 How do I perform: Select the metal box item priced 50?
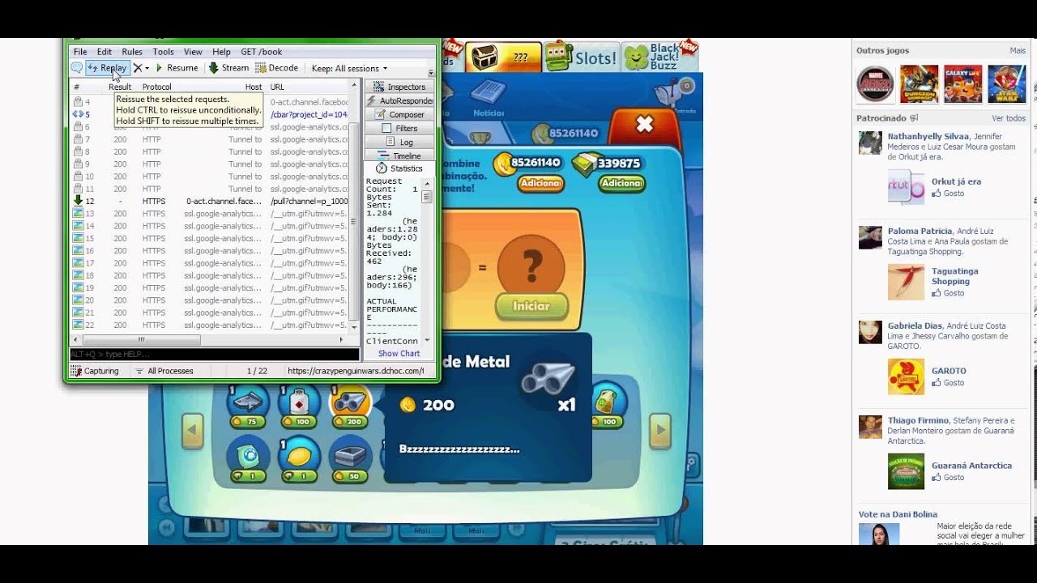(349, 461)
